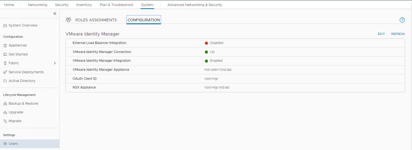The height and width of the screenshot is (150, 412).
Task: Click the Backup & Restore icon
Action: pos(5,104)
